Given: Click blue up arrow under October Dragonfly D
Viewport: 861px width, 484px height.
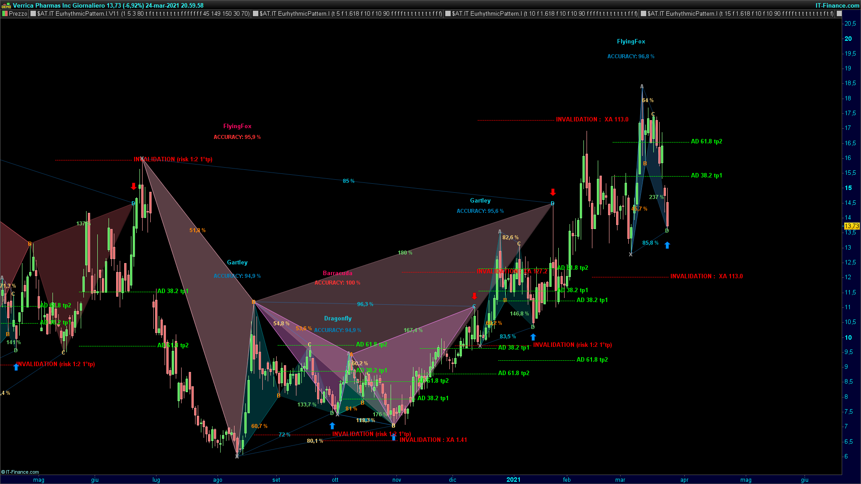Looking at the screenshot, I should tap(332, 426).
